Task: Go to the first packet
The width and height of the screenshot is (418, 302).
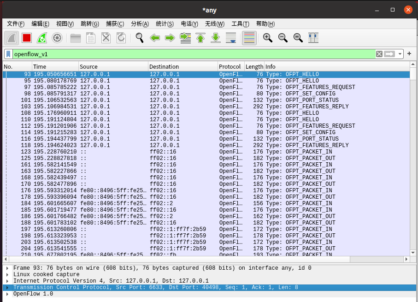Action: coord(200,38)
